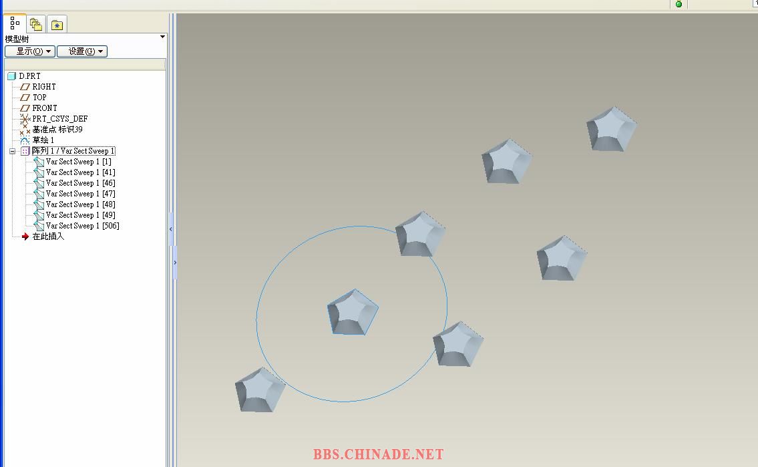Select Var Sect Sweep 1 [48]
The height and width of the screenshot is (467, 758).
(81, 204)
